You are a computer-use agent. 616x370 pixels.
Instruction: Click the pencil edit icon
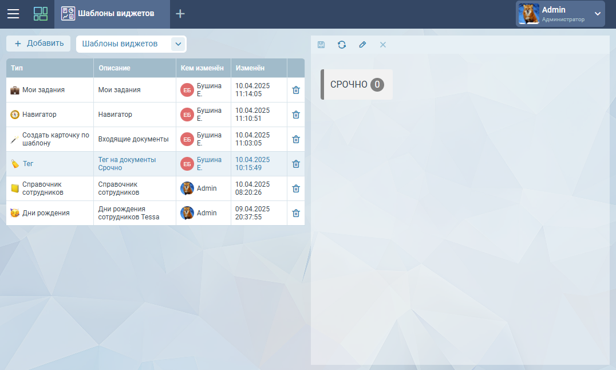(362, 45)
